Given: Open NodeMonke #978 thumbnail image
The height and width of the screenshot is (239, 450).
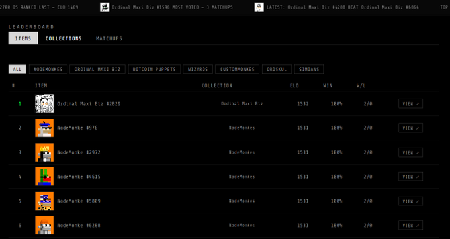Looking at the screenshot, I should tap(44, 128).
